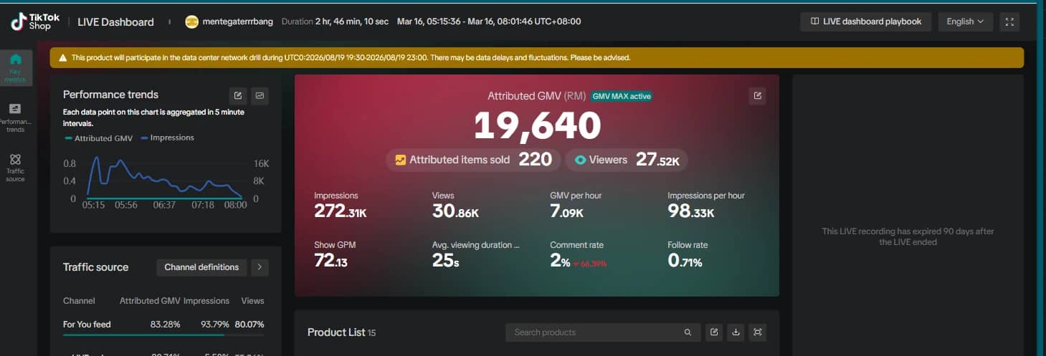
Task: Open the English language dropdown
Action: coord(965,21)
